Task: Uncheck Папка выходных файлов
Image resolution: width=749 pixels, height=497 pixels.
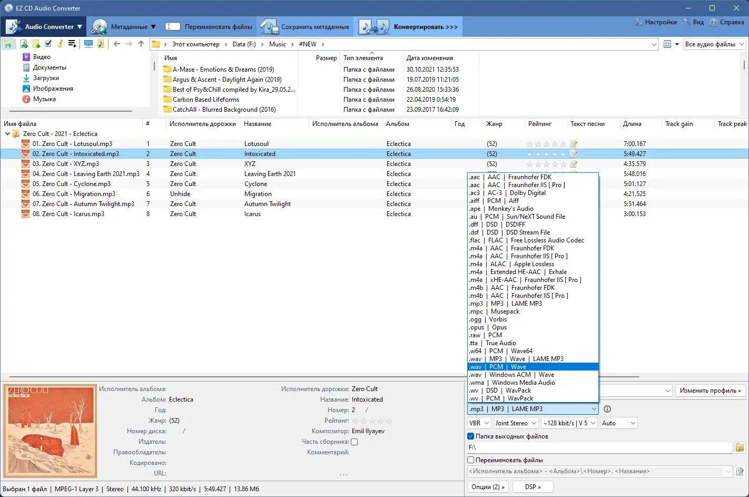Action: [470, 436]
